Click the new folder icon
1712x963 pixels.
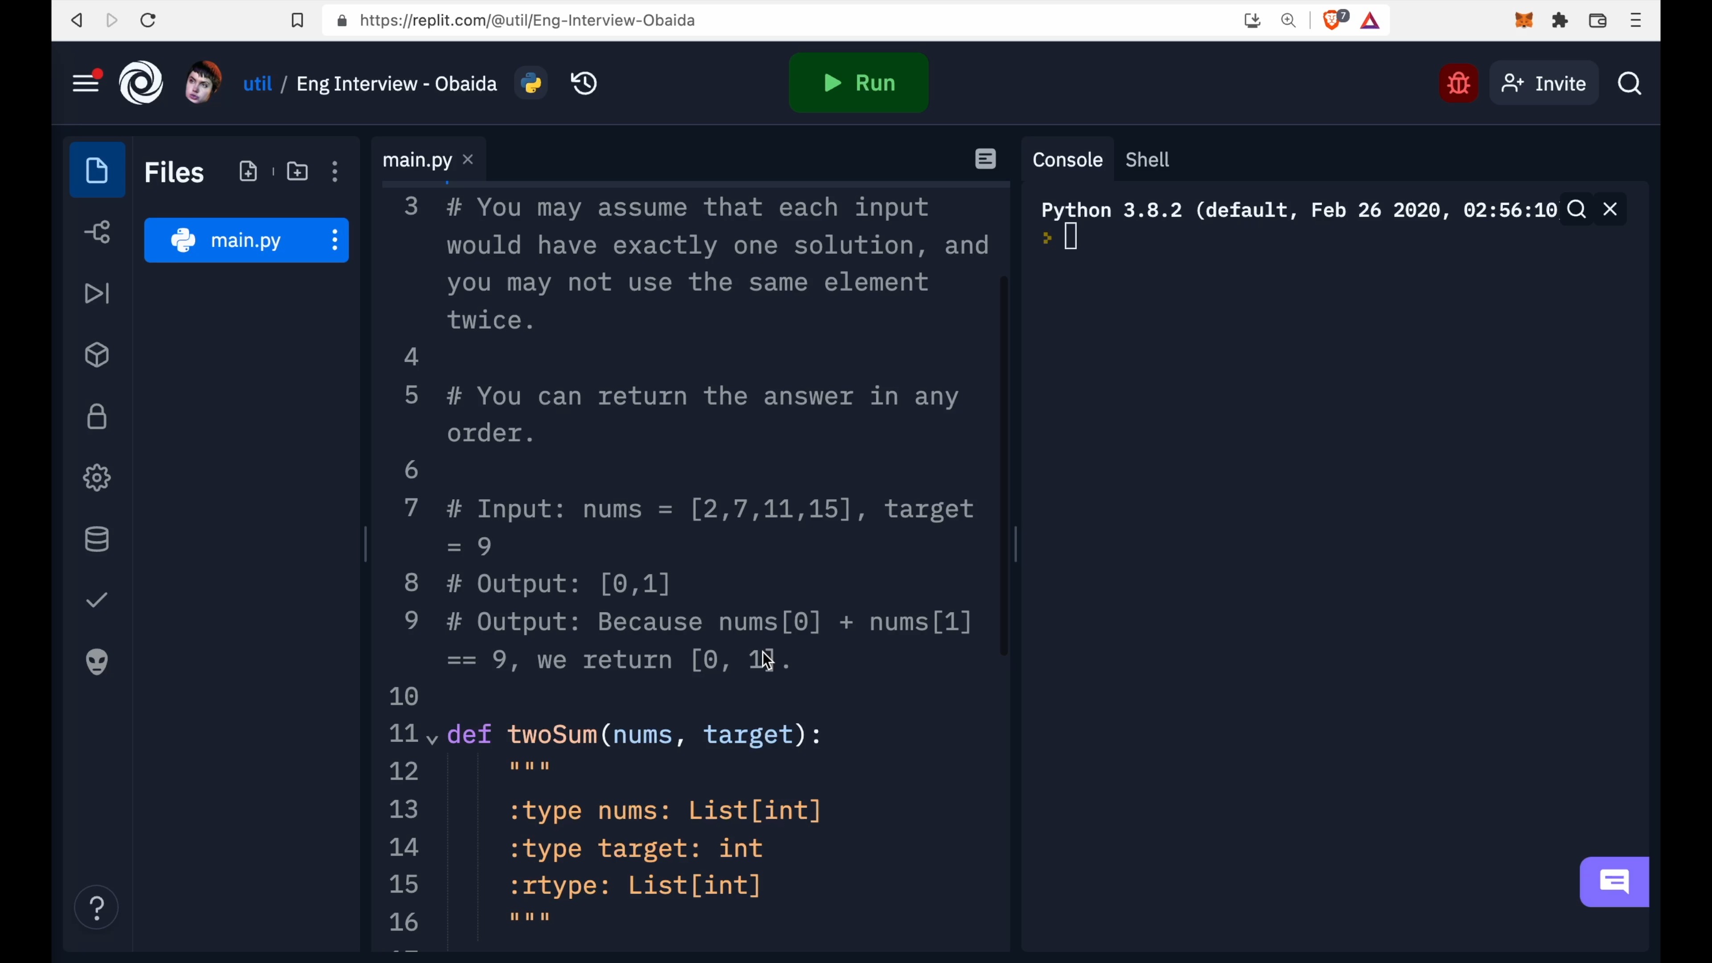297,172
